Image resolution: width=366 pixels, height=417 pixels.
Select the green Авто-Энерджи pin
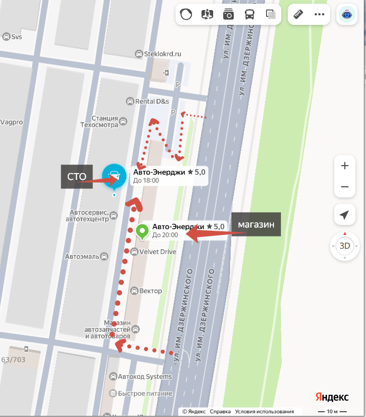142,232
